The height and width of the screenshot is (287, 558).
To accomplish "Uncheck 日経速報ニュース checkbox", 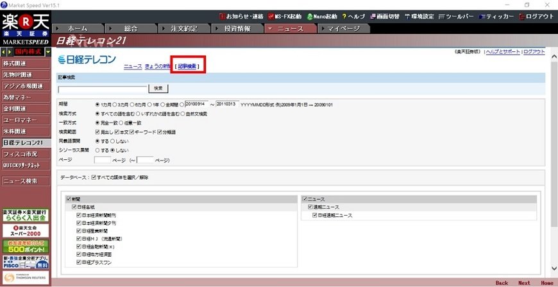I will coord(315,215).
